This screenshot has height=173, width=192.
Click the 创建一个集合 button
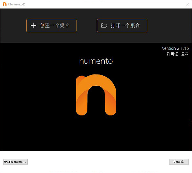[x=52, y=26]
